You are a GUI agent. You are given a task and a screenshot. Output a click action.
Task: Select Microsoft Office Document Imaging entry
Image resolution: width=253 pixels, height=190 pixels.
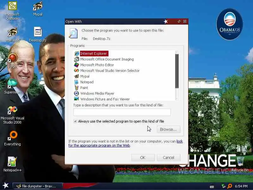tap(107, 59)
